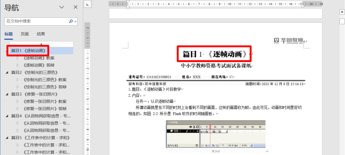The height and width of the screenshot is (155, 345).
Task: Collapse the 篇目1《逐帧动画》heading group
Action: pyautogui.click(x=7, y=51)
